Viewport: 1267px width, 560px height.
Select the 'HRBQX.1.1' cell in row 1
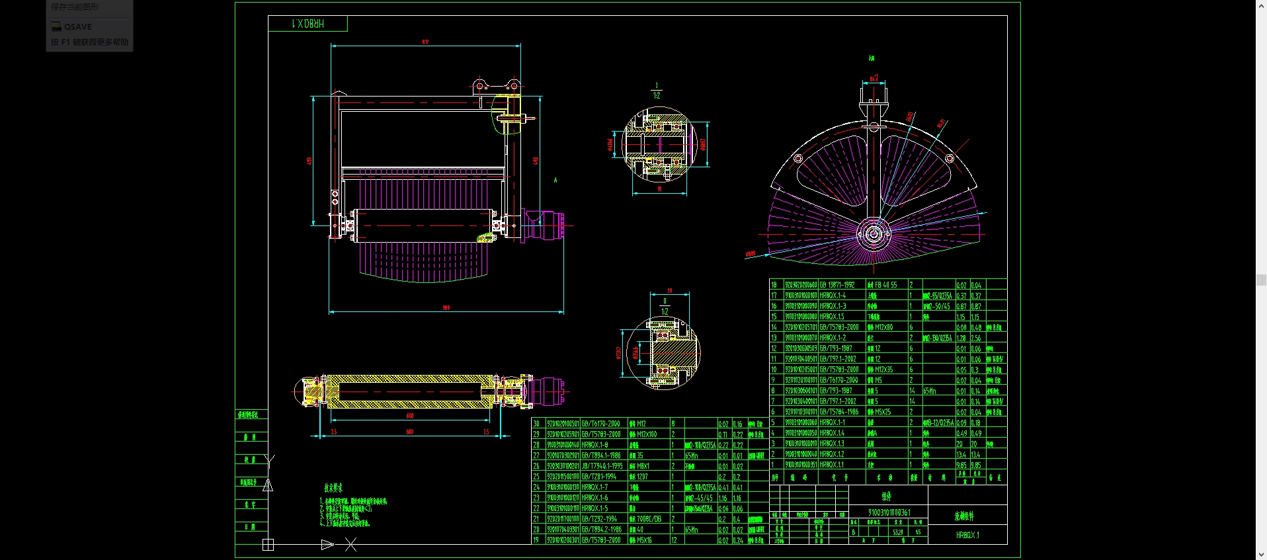tap(842, 465)
